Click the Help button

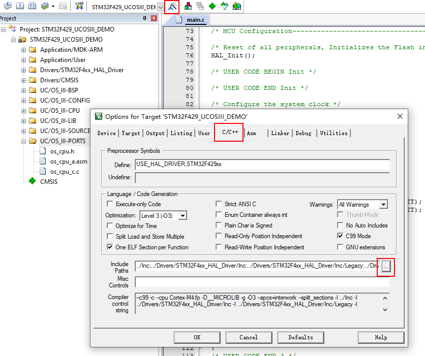[x=381, y=337]
